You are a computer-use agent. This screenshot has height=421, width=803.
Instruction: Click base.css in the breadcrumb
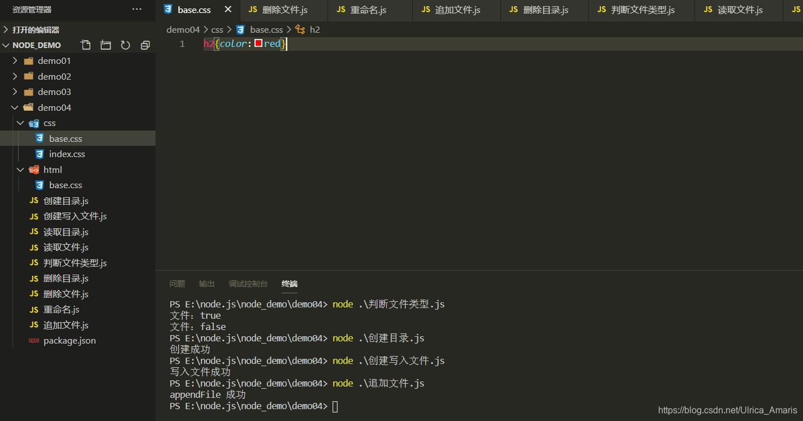pos(266,29)
